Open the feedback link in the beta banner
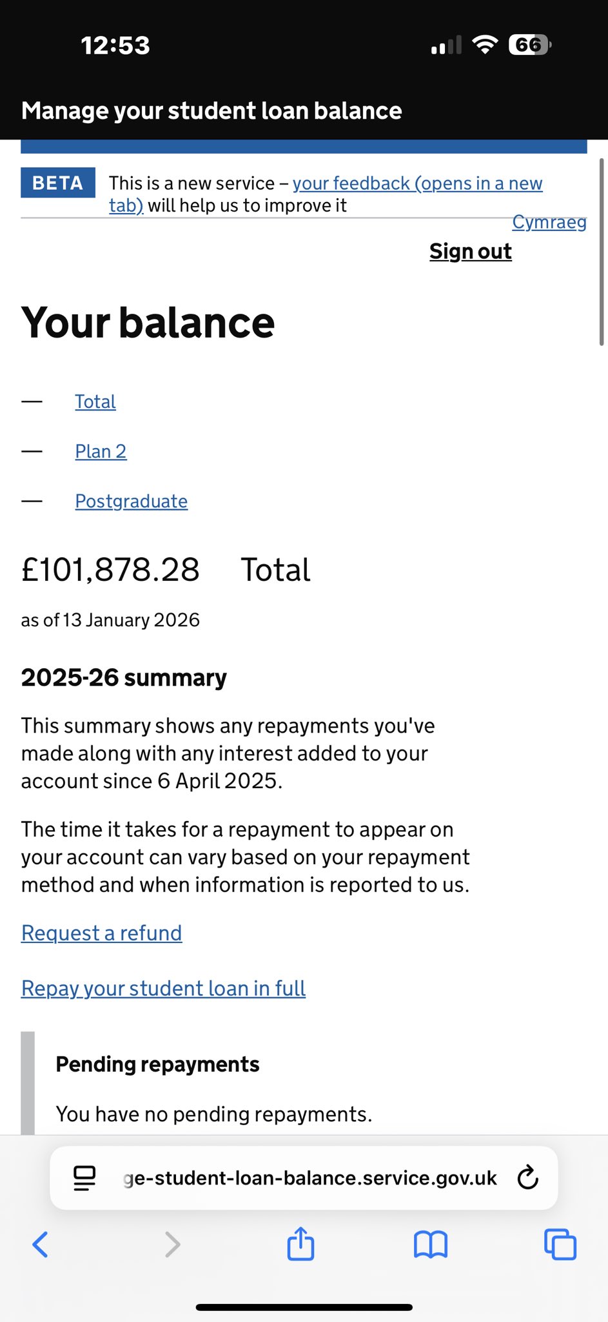Image resolution: width=608 pixels, height=1322 pixels. [x=417, y=184]
